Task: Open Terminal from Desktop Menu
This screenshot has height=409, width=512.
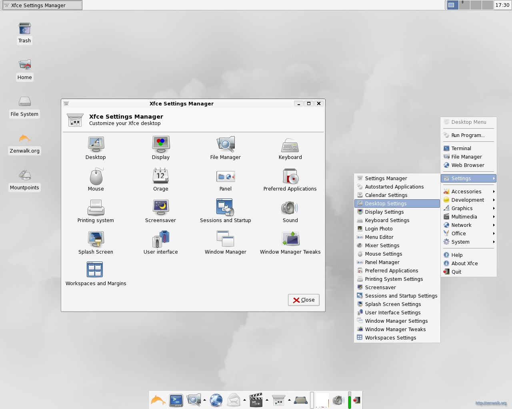Action: 469,149
